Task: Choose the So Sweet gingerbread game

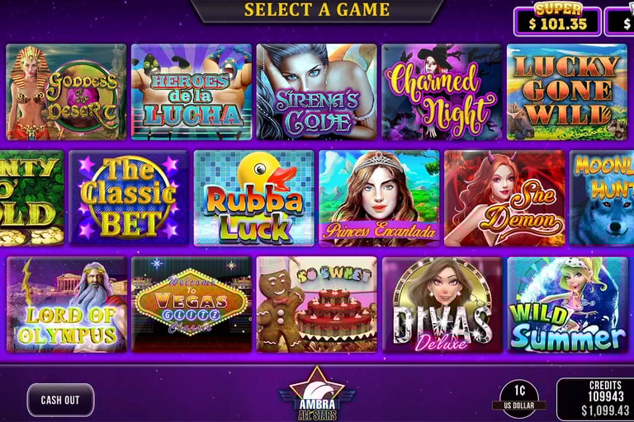Action: tap(317, 304)
